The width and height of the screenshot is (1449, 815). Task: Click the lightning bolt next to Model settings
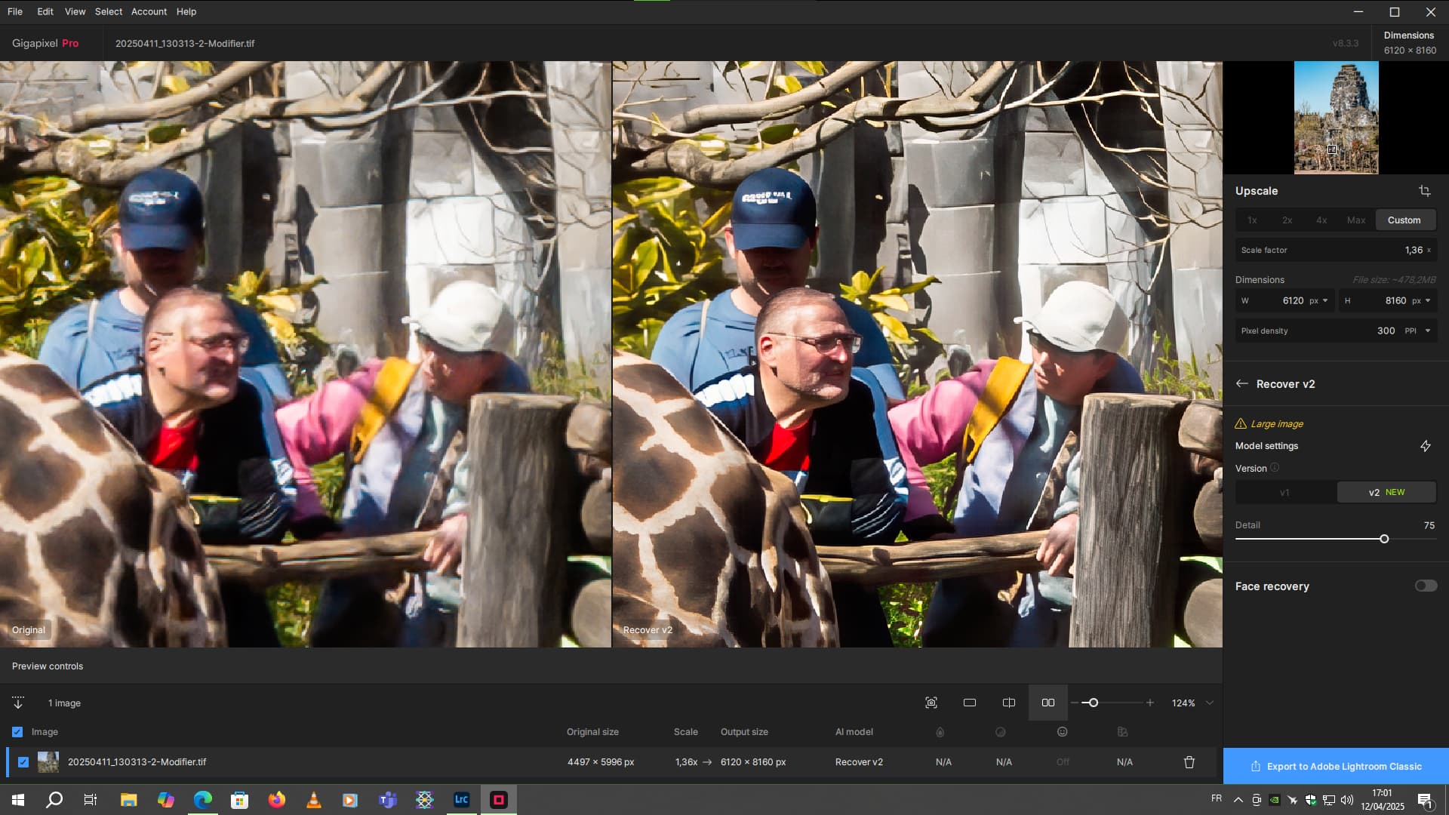pos(1425,446)
